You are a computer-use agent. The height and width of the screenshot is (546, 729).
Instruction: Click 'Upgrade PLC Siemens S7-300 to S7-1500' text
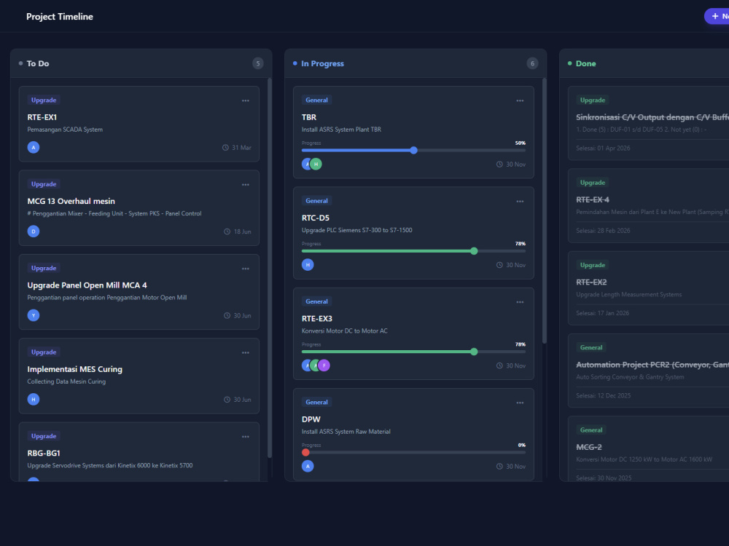(357, 230)
